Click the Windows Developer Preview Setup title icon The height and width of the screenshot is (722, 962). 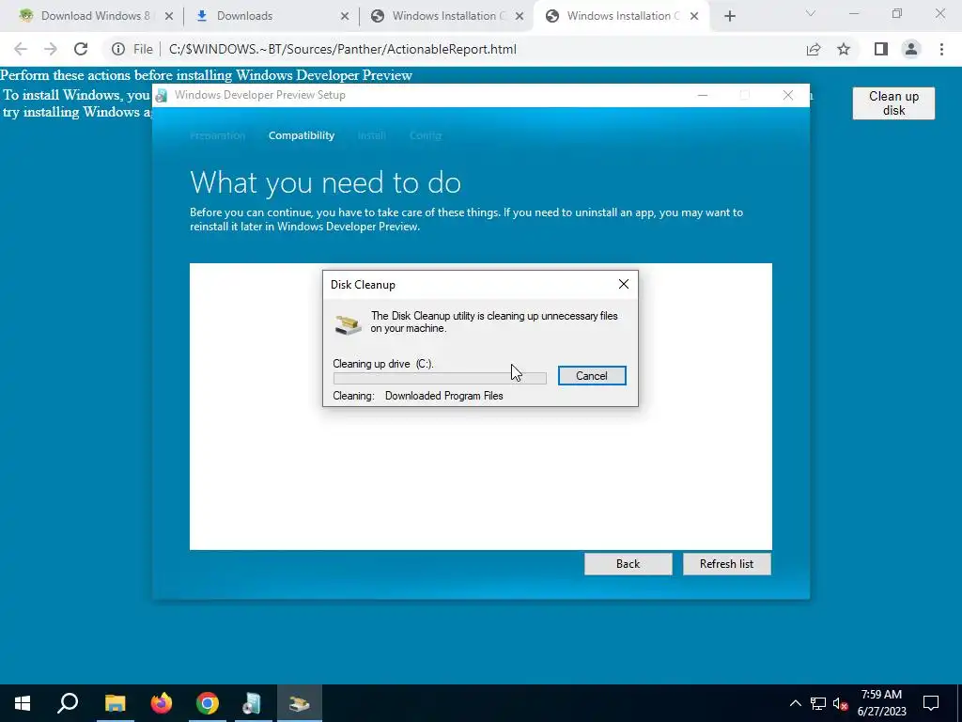[162, 95]
